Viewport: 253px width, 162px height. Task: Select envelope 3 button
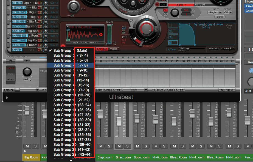click(x=173, y=37)
